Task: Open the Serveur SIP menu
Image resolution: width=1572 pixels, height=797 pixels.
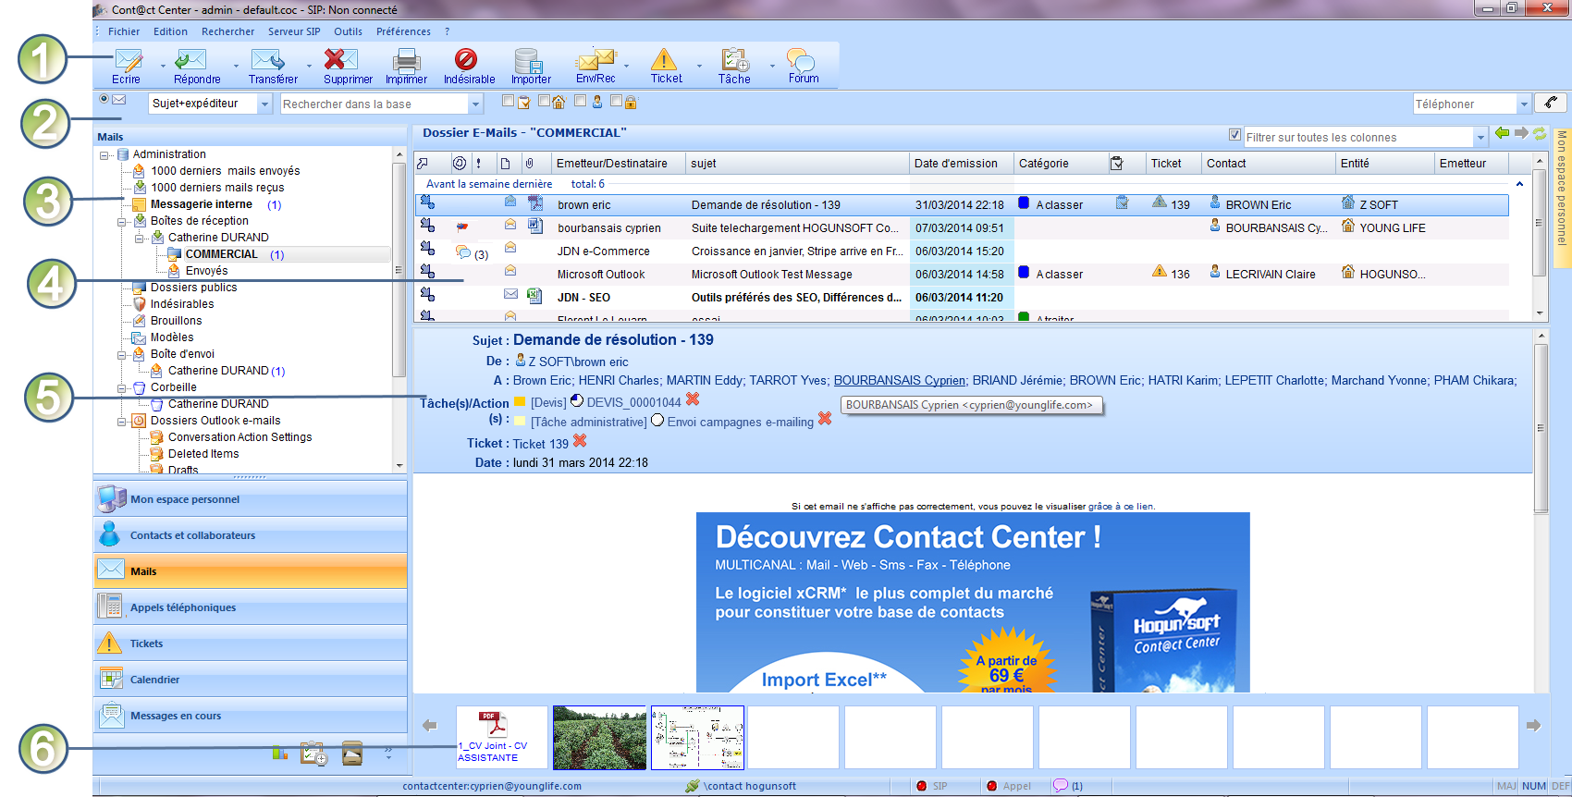Action: point(294,31)
